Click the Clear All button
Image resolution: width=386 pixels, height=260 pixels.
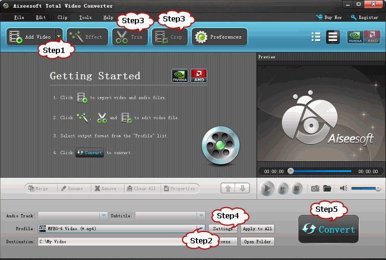pyautogui.click(x=141, y=189)
